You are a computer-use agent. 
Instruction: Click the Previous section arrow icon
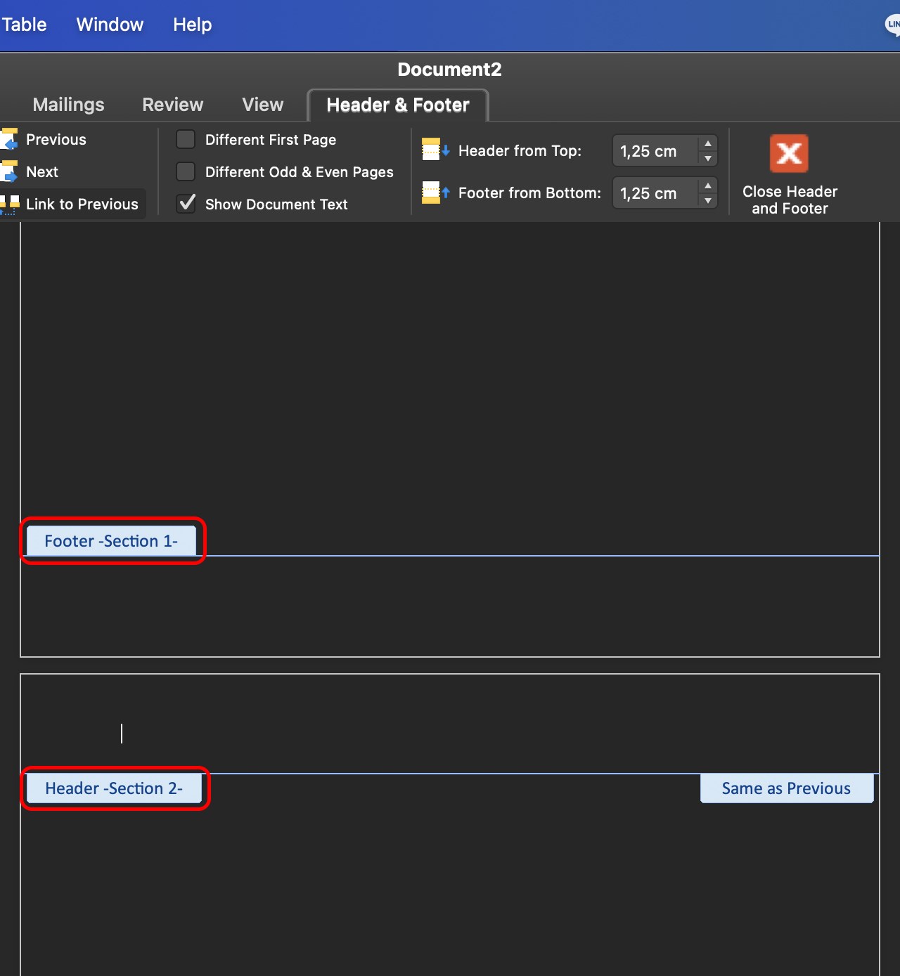click(x=9, y=139)
